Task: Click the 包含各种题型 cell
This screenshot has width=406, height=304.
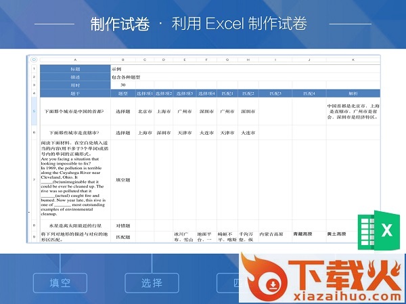Action: click(245, 77)
